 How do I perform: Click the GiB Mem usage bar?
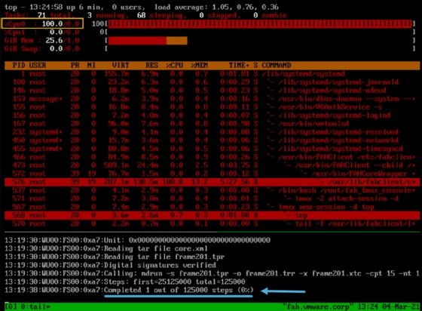click(148, 41)
